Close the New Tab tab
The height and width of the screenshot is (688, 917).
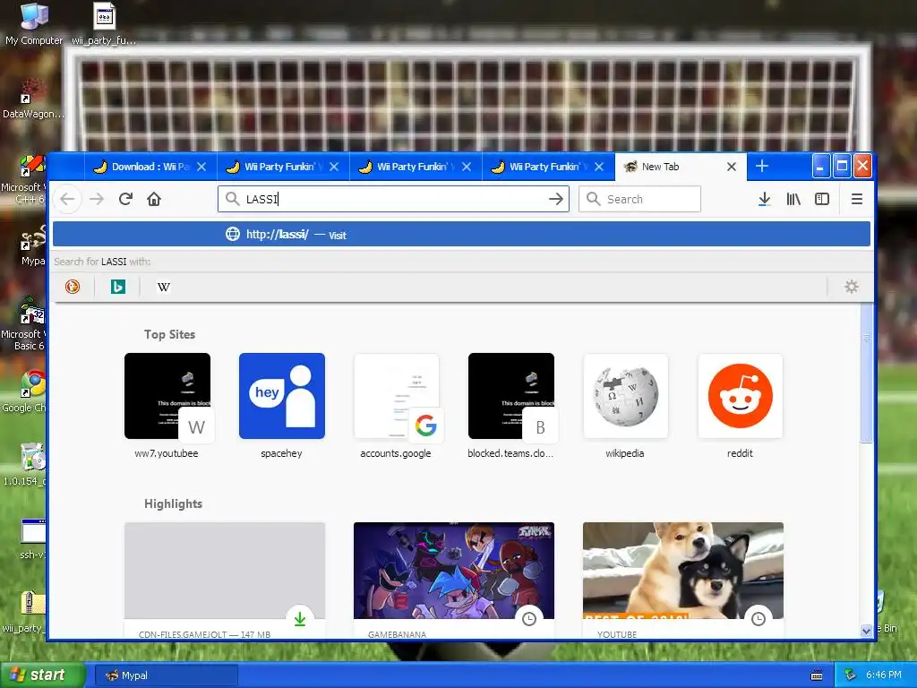731,167
